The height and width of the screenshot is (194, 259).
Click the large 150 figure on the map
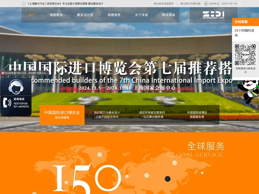pyautogui.click(x=87, y=179)
